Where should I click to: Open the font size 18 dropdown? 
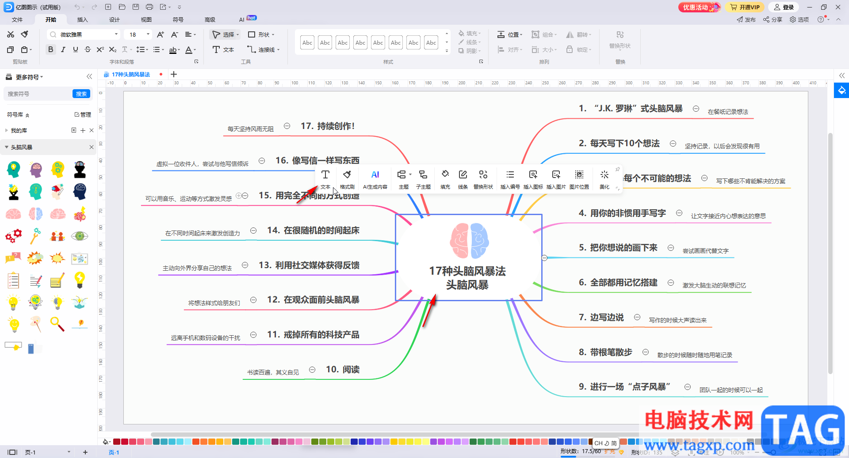pos(148,34)
